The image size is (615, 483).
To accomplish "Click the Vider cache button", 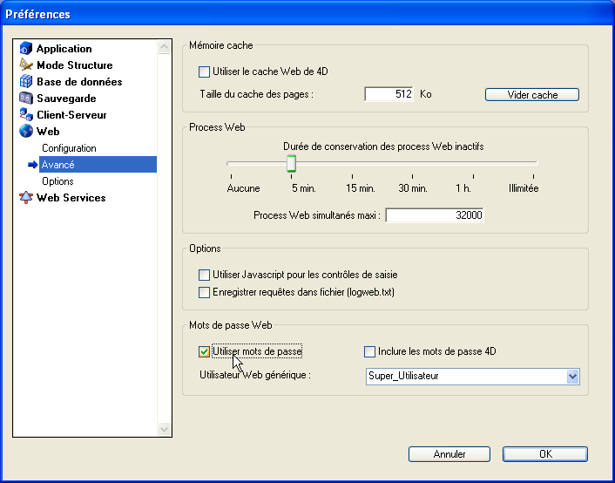I will pyautogui.click(x=531, y=95).
